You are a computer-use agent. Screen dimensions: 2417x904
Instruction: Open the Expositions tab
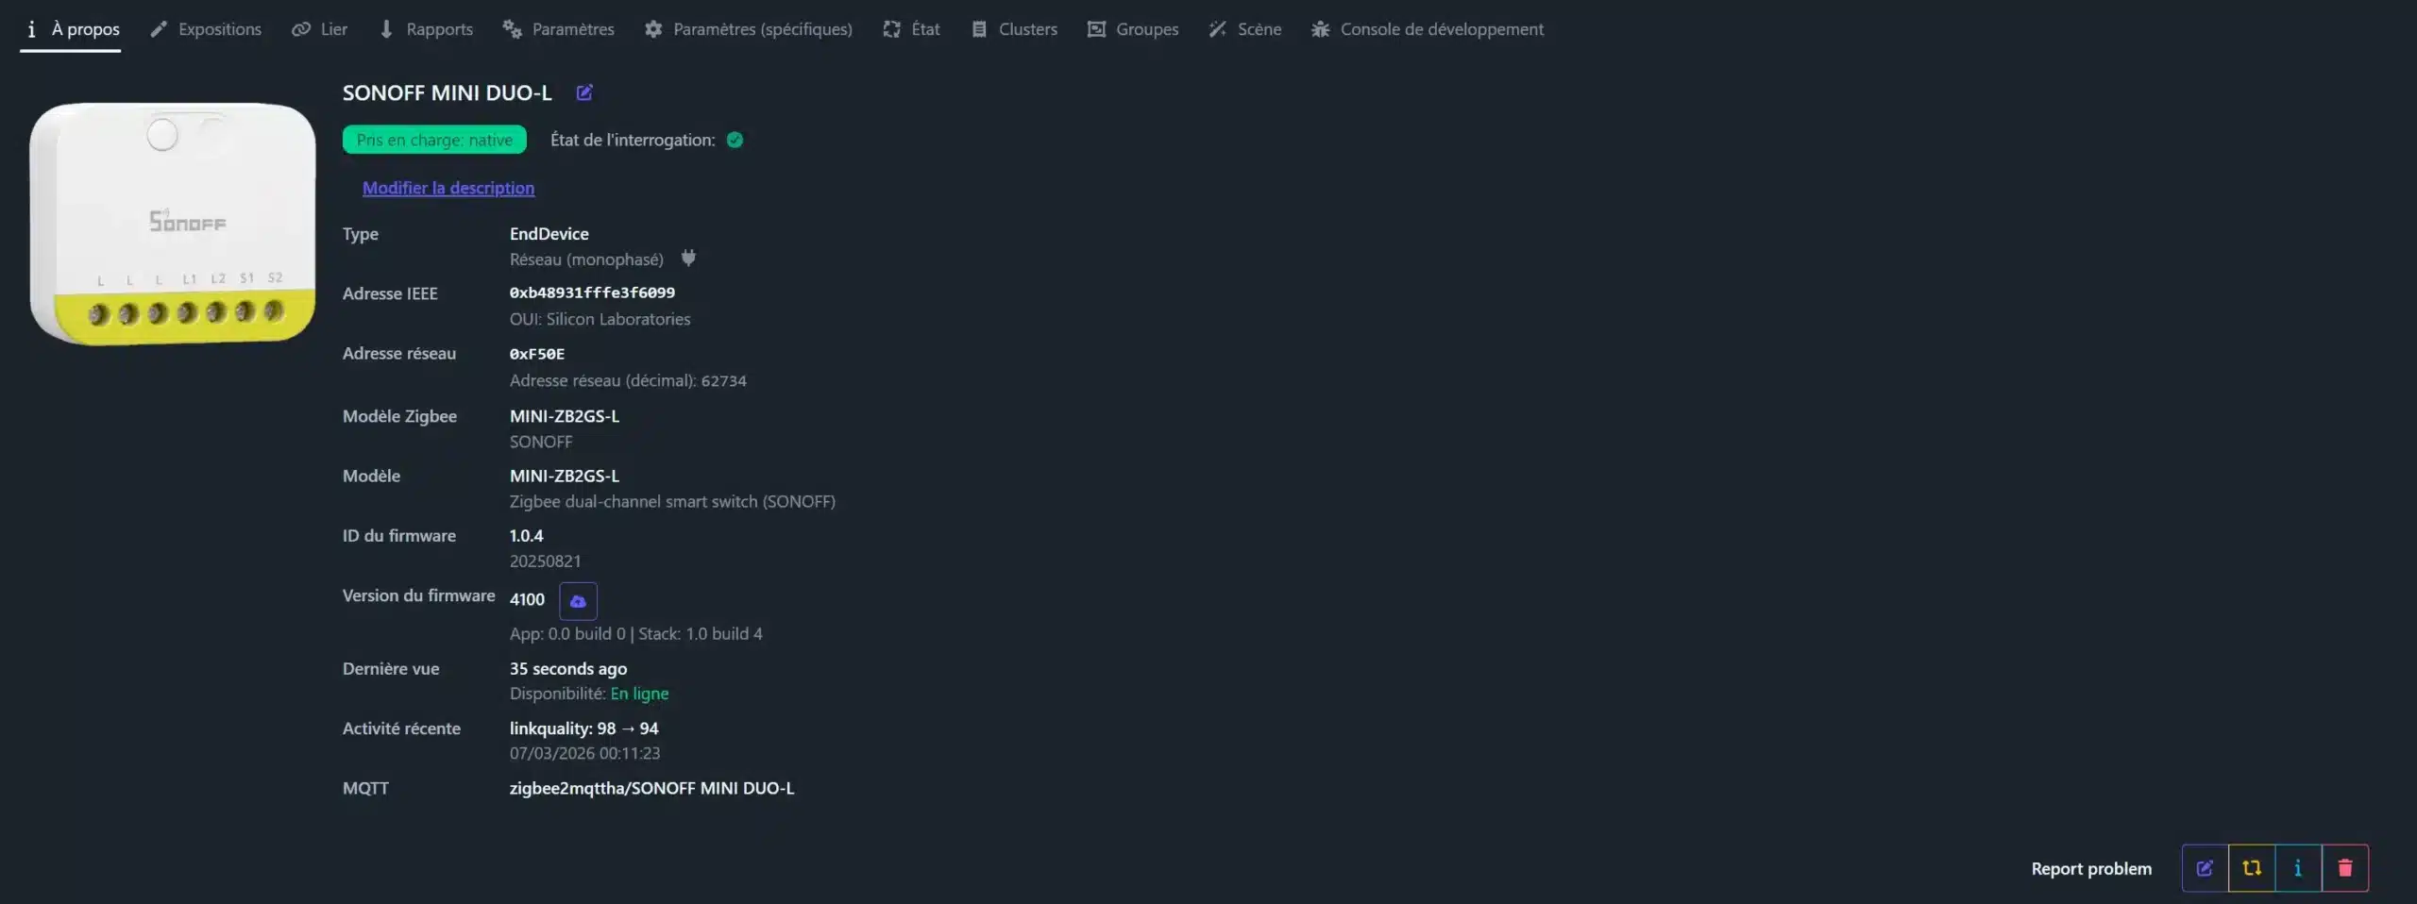click(x=206, y=29)
